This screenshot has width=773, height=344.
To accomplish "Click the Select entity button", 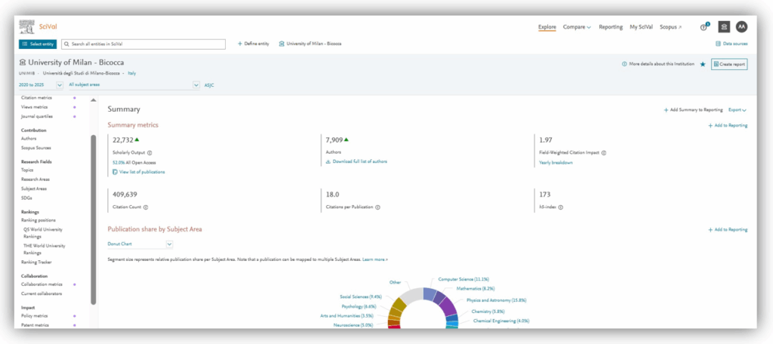I will pyautogui.click(x=38, y=44).
